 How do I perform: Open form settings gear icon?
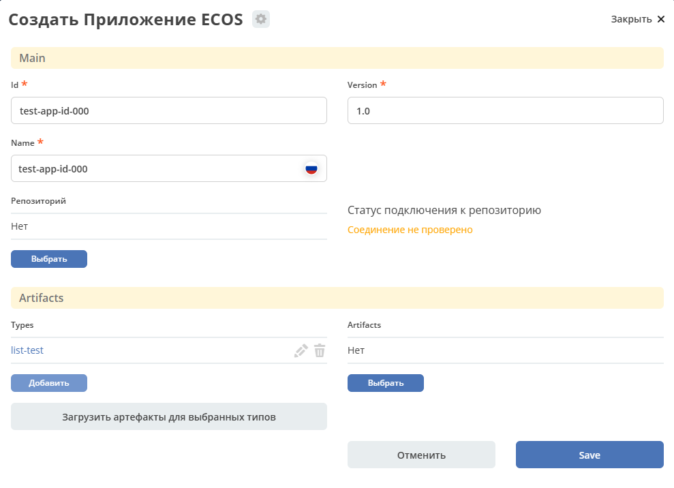point(261,19)
